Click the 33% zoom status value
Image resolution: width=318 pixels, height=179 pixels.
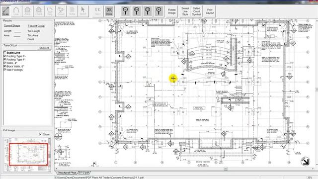click(x=310, y=178)
